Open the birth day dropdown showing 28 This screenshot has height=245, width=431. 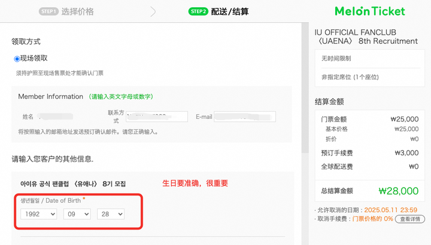click(x=110, y=213)
